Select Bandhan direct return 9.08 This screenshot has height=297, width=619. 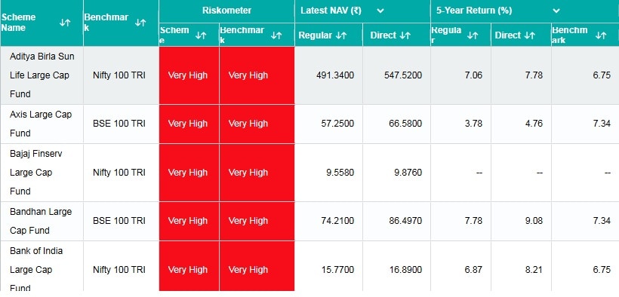(534, 221)
